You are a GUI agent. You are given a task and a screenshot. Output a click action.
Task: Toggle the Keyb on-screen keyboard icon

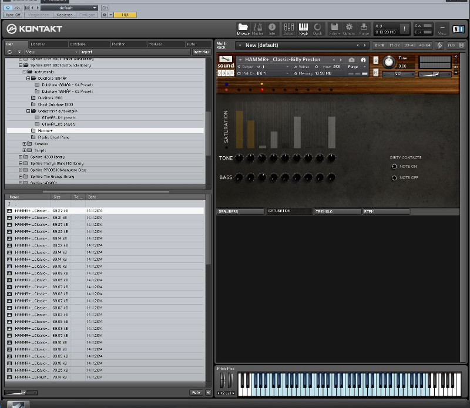(303, 29)
